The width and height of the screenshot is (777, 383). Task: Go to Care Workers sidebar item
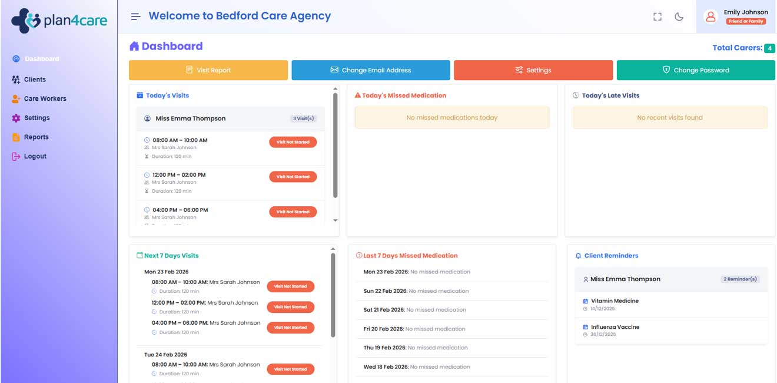(x=45, y=99)
